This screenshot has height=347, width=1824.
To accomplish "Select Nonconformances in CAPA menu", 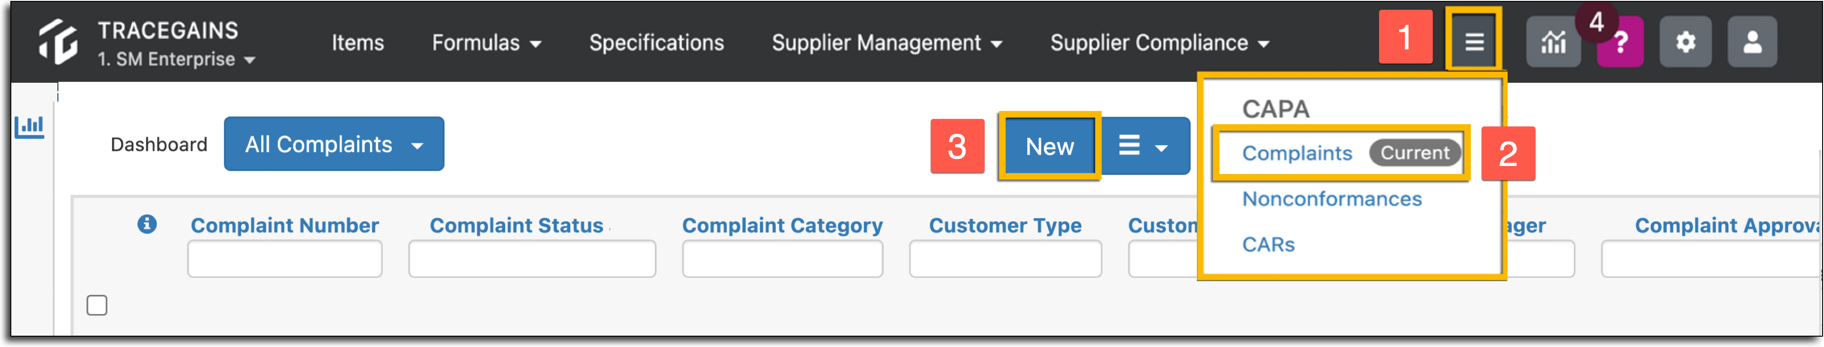I will (1331, 199).
